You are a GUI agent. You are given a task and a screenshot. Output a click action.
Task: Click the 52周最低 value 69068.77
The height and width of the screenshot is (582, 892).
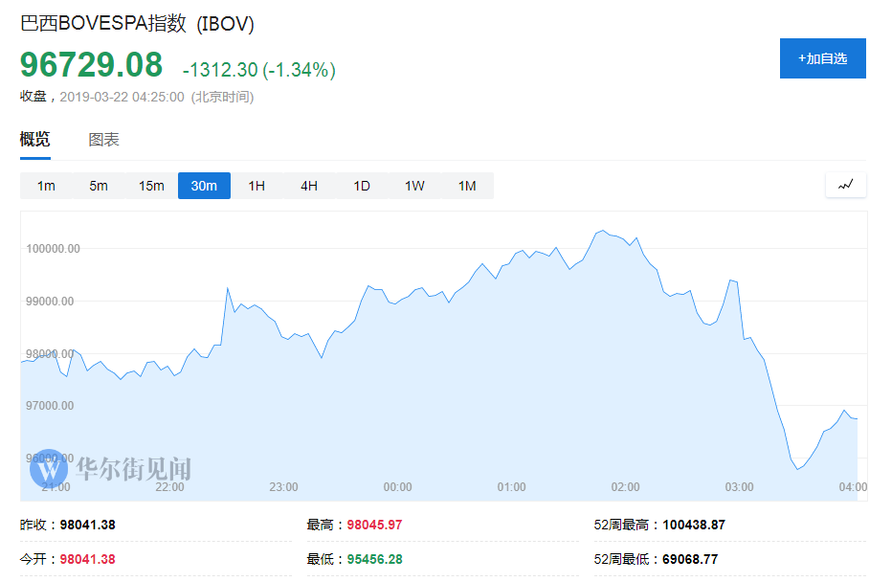[690, 560]
